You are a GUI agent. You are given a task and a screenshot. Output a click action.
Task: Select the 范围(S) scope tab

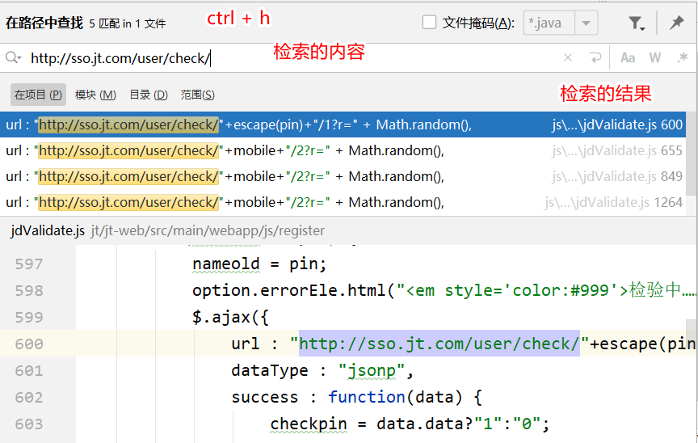point(198,95)
